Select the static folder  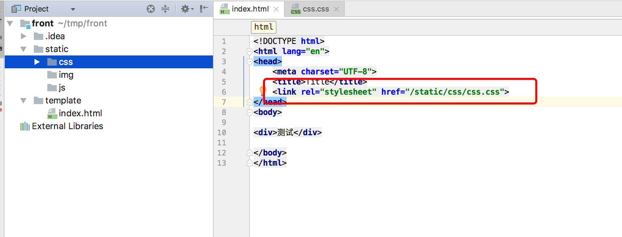click(51, 49)
